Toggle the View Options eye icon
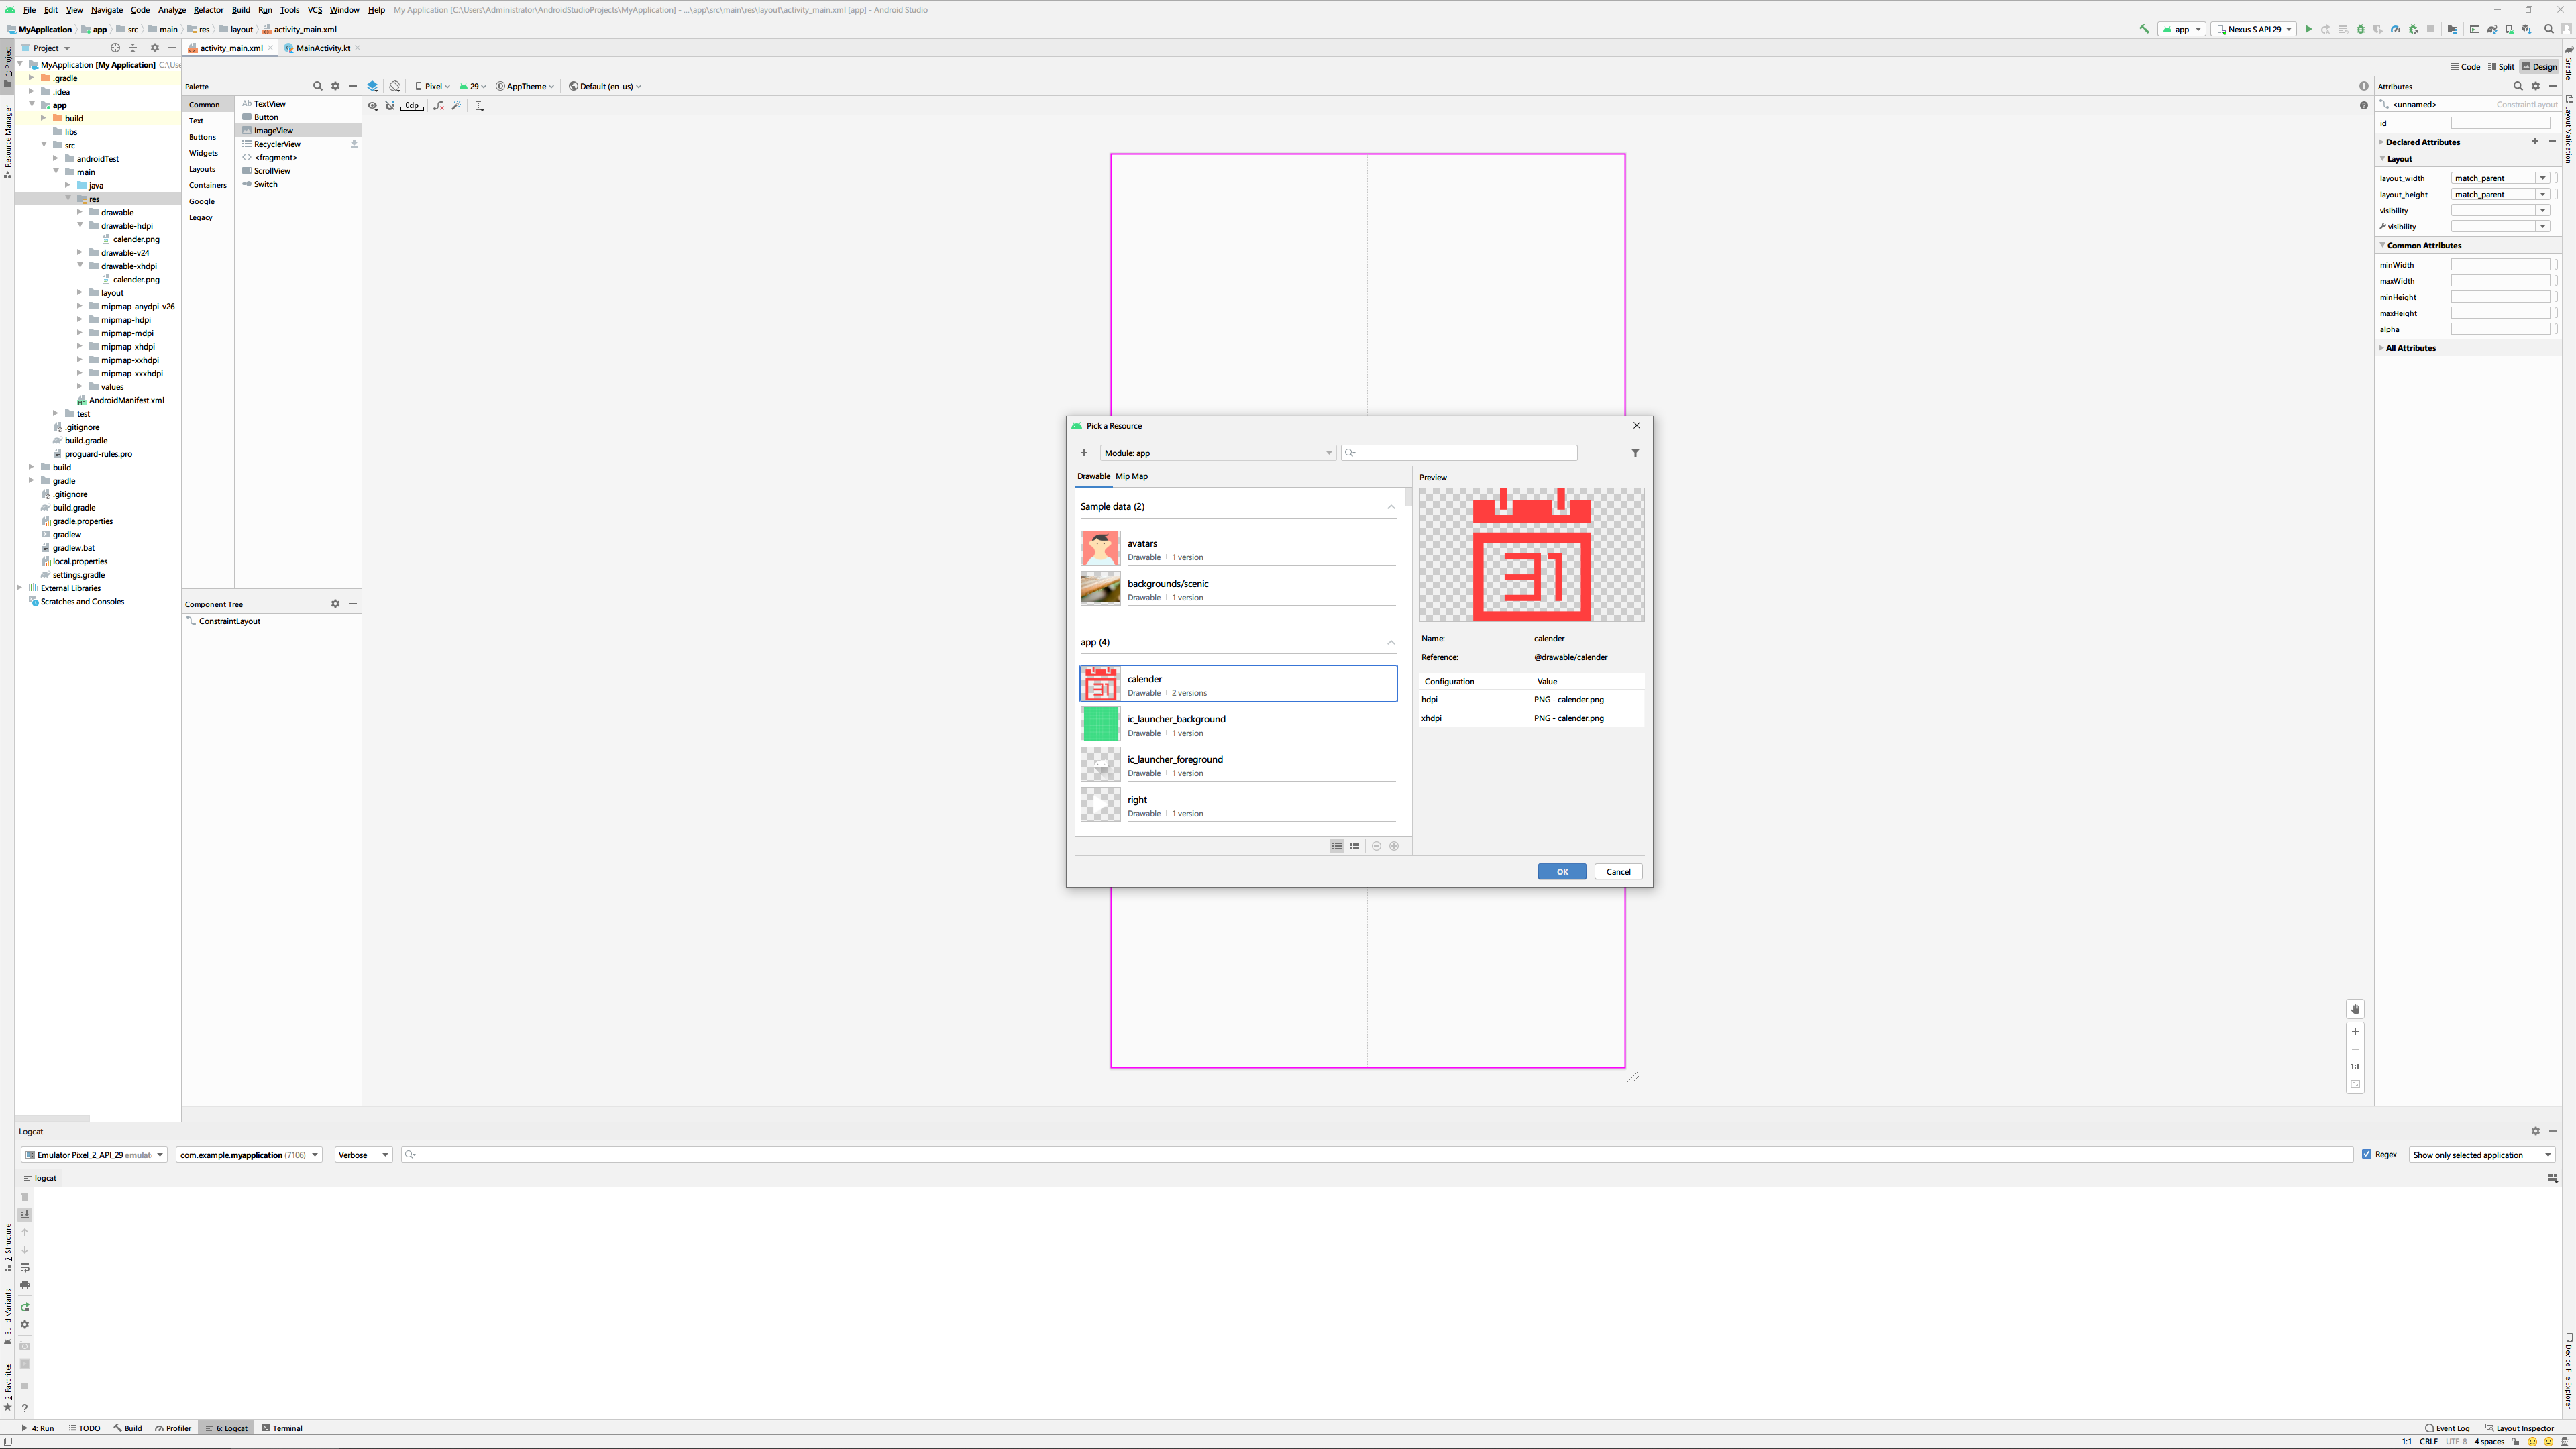 coord(372,105)
